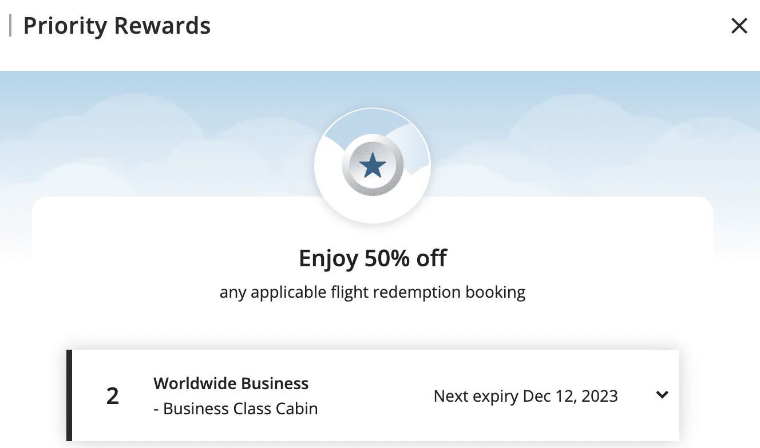Click the black accent bar on reward row
This screenshot has height=448, width=760.
click(69, 395)
